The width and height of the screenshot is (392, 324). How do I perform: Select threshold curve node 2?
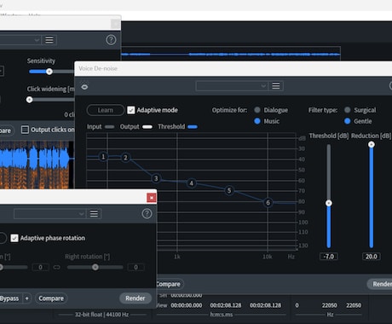(x=125, y=158)
